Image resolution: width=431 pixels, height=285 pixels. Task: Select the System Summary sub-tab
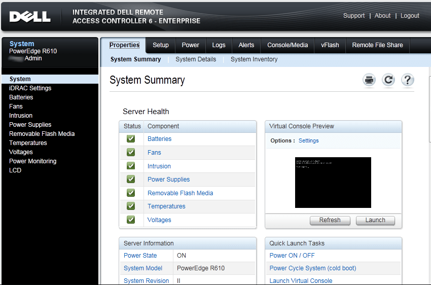[136, 59]
